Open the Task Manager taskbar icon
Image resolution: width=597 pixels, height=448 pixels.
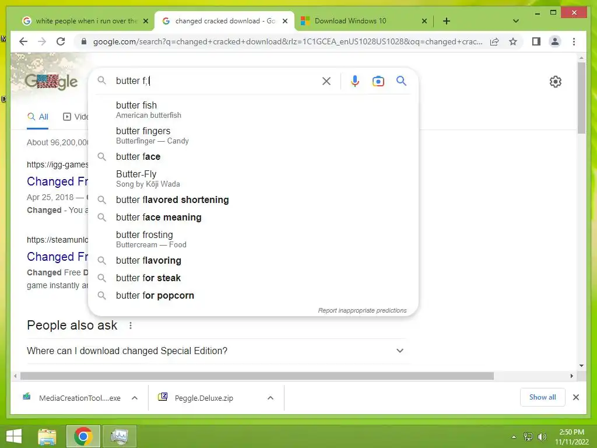coord(119,436)
